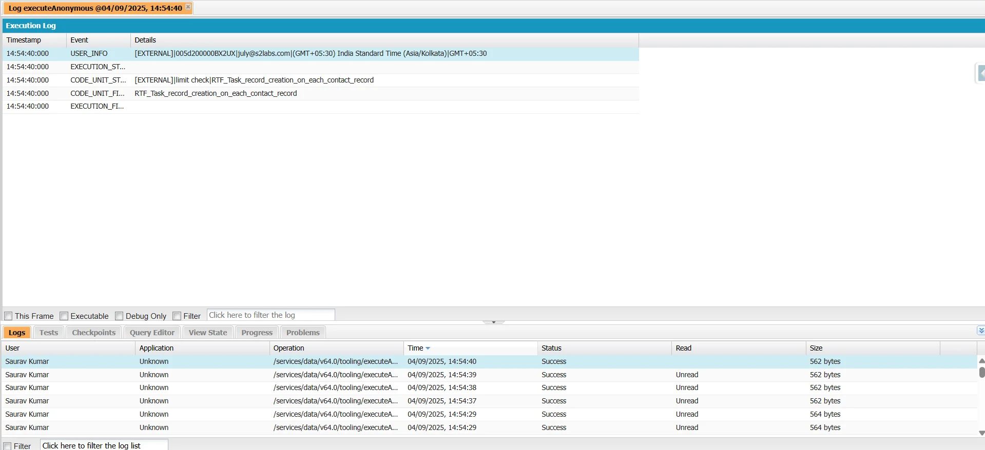Viewport: 985px width, 450px height.
Task: Click the Details column header
Action: 384,40
